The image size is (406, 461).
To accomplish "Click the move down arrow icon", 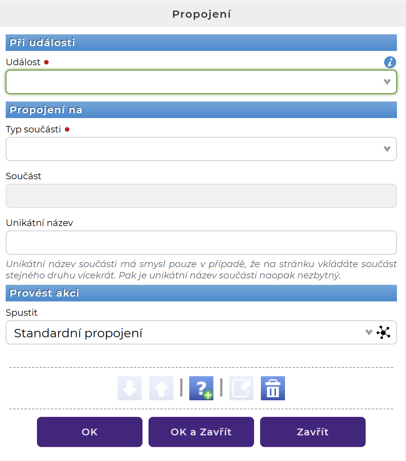I will pyautogui.click(x=130, y=388).
